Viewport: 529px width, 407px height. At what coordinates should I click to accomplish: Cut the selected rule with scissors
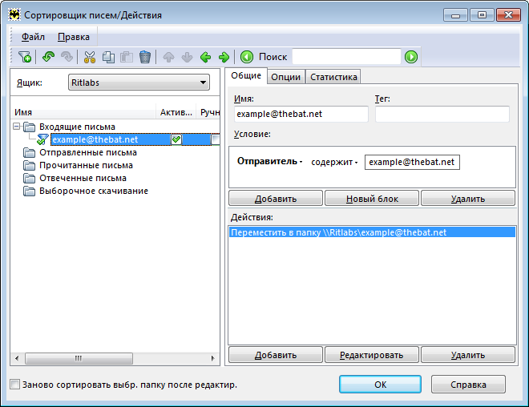(90, 57)
